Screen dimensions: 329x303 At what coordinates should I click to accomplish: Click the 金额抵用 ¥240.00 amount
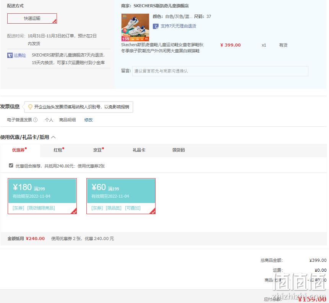coord(35,239)
